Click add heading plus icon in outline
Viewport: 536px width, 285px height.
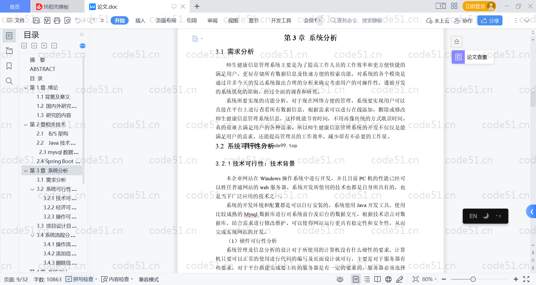(x=44, y=46)
